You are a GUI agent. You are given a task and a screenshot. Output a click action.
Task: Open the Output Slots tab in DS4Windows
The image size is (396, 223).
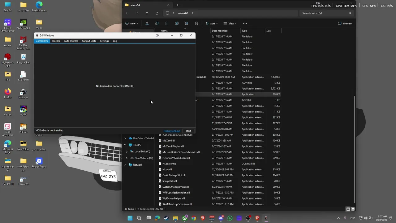(x=89, y=41)
